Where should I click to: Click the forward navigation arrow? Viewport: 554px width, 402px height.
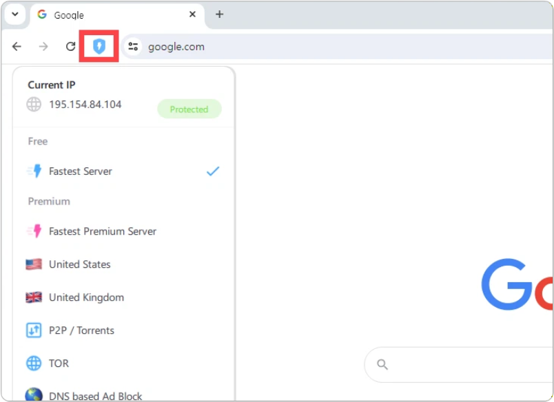coord(43,47)
